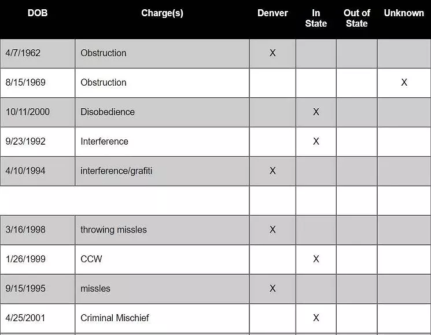Select the In State column header
The width and height of the screenshot is (431, 335).
316,18
